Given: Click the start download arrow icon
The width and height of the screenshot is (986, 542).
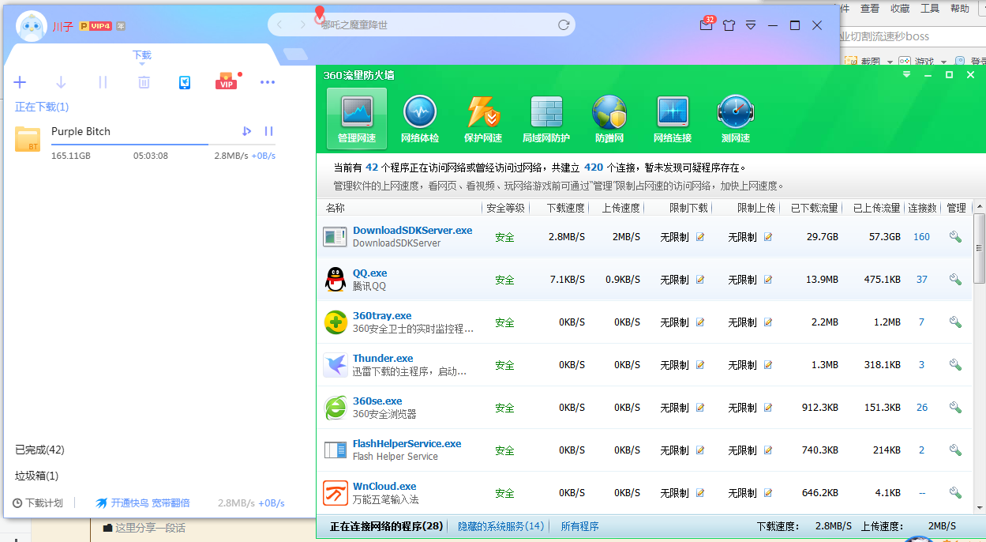Looking at the screenshot, I should [61, 82].
